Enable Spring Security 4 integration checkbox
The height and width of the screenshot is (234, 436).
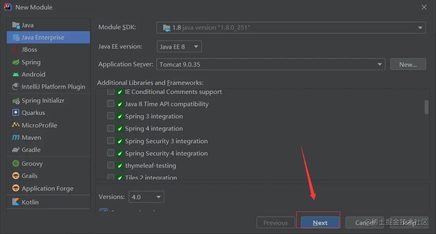[x=111, y=153]
